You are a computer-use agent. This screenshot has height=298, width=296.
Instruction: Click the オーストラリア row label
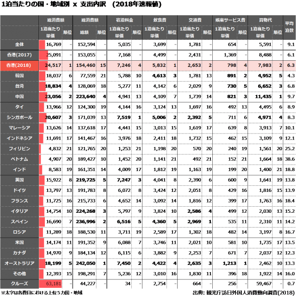(x=19, y=263)
